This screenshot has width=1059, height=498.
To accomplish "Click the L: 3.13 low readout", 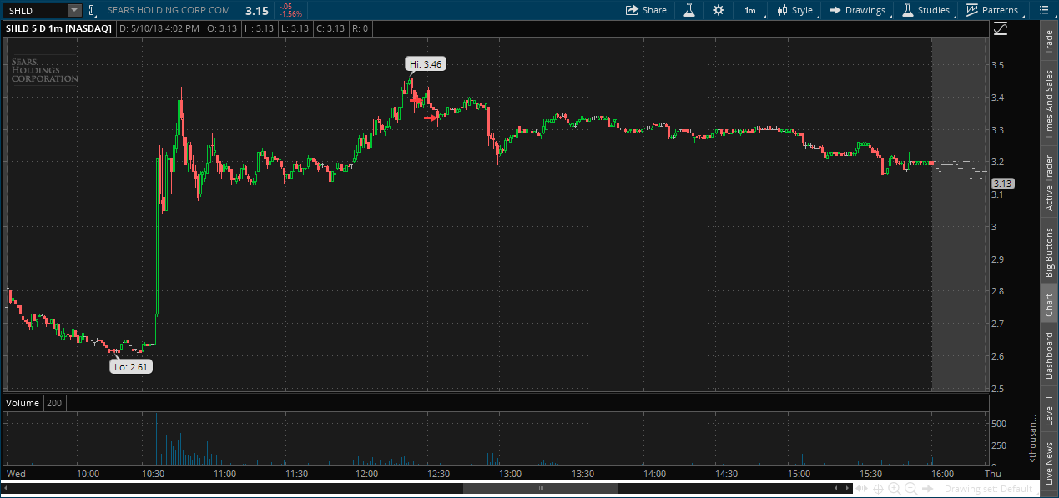I will click(295, 28).
